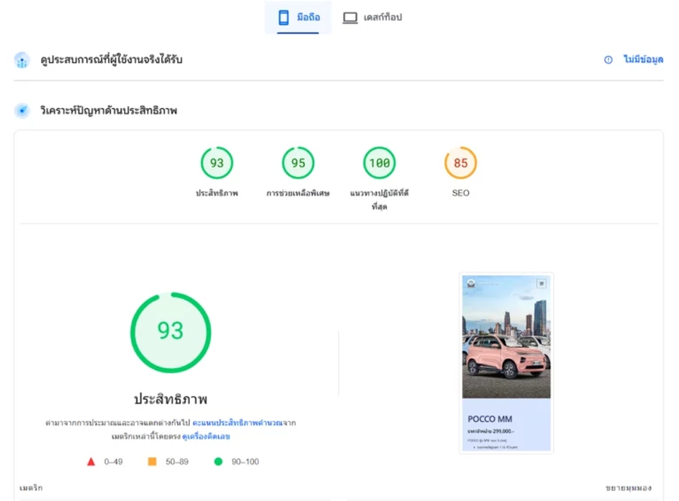This screenshot has width=679, height=501.
Task: Expand the metrics view with ขยายมุมมอง
Action: pyautogui.click(x=628, y=488)
